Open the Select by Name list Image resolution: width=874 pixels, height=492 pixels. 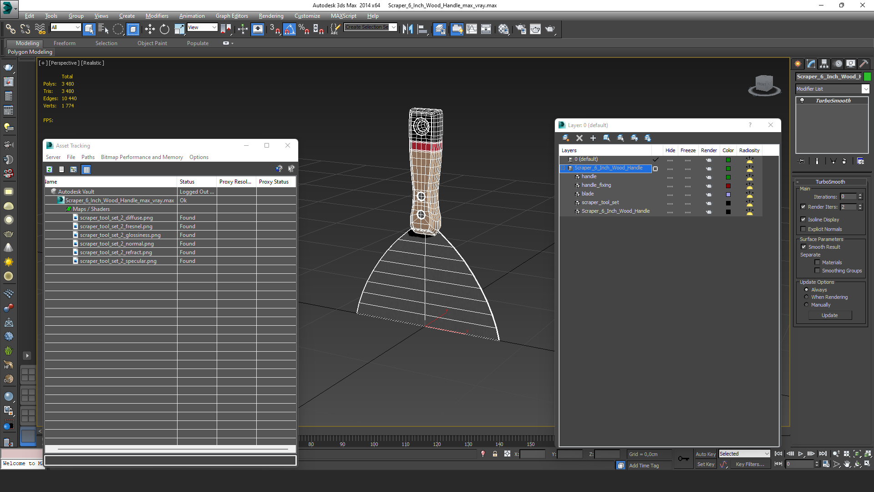point(103,29)
